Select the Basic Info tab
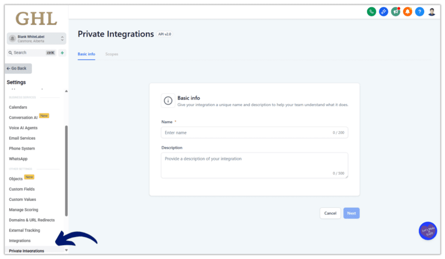This screenshot has height=259, width=445. pos(86,54)
